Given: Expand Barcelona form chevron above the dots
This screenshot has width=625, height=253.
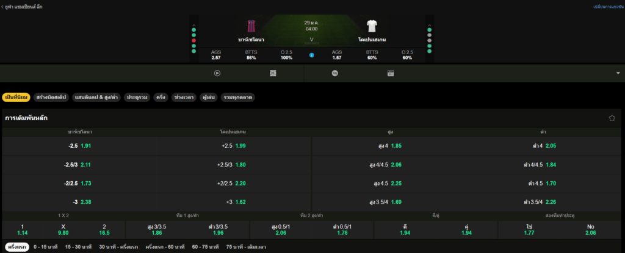Looking at the screenshot, I should pos(193,25).
